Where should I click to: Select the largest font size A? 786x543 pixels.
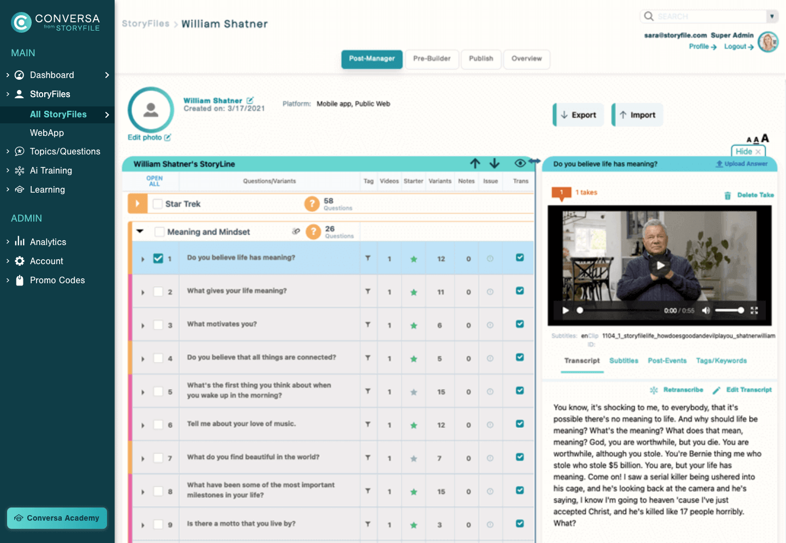[x=765, y=138]
